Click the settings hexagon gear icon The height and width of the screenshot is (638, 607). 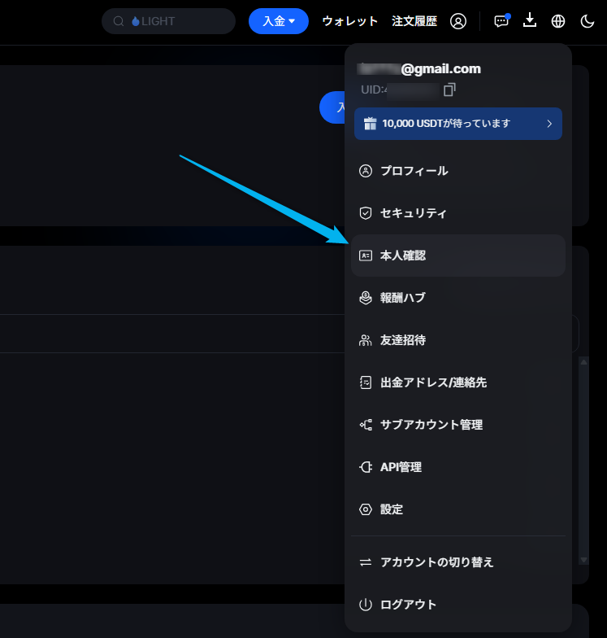tap(366, 509)
